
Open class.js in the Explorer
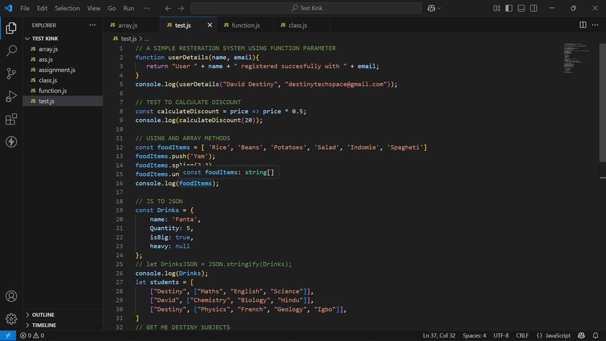(62, 80)
